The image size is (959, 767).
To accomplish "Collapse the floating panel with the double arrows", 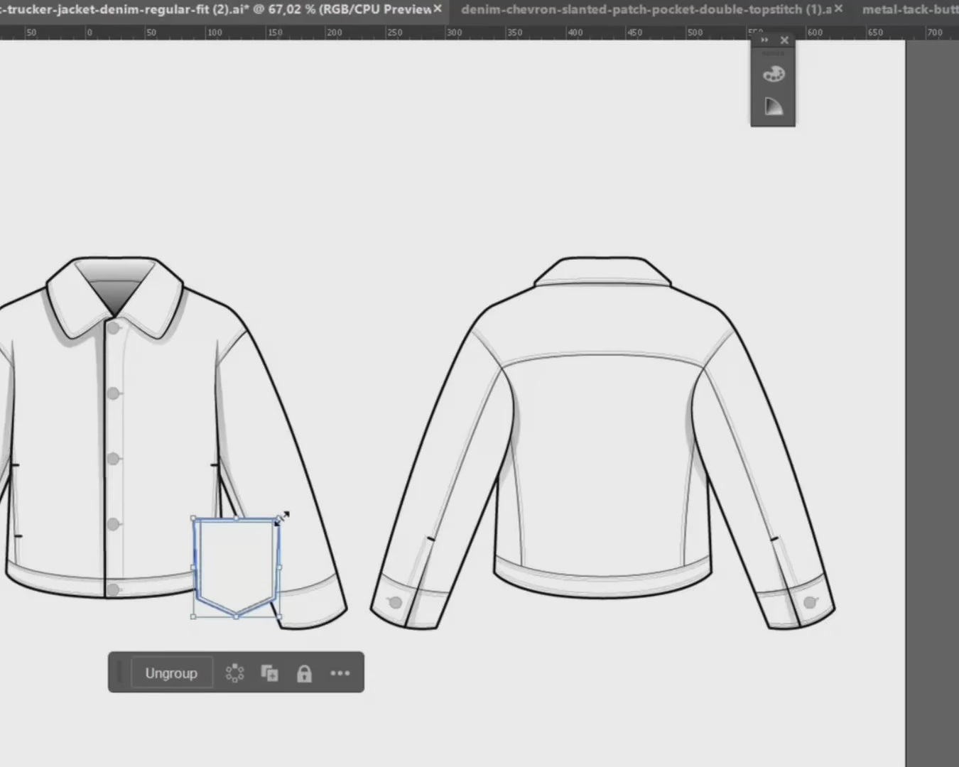I will pos(765,40).
